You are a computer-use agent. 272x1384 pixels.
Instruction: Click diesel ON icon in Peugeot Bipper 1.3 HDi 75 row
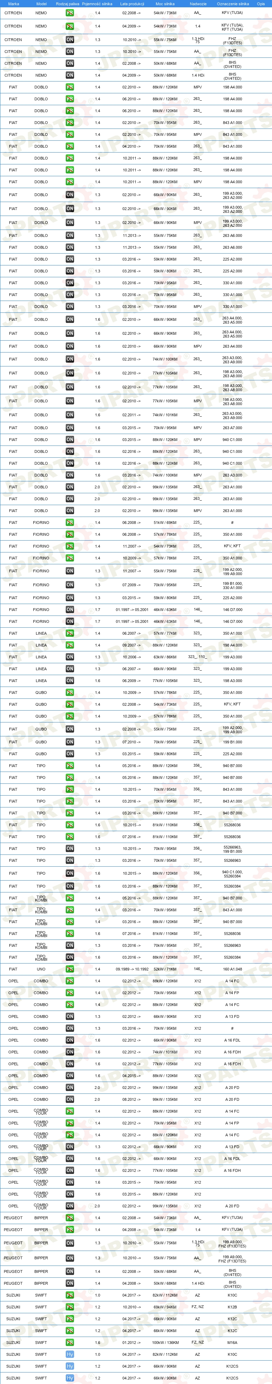pos(70,1243)
